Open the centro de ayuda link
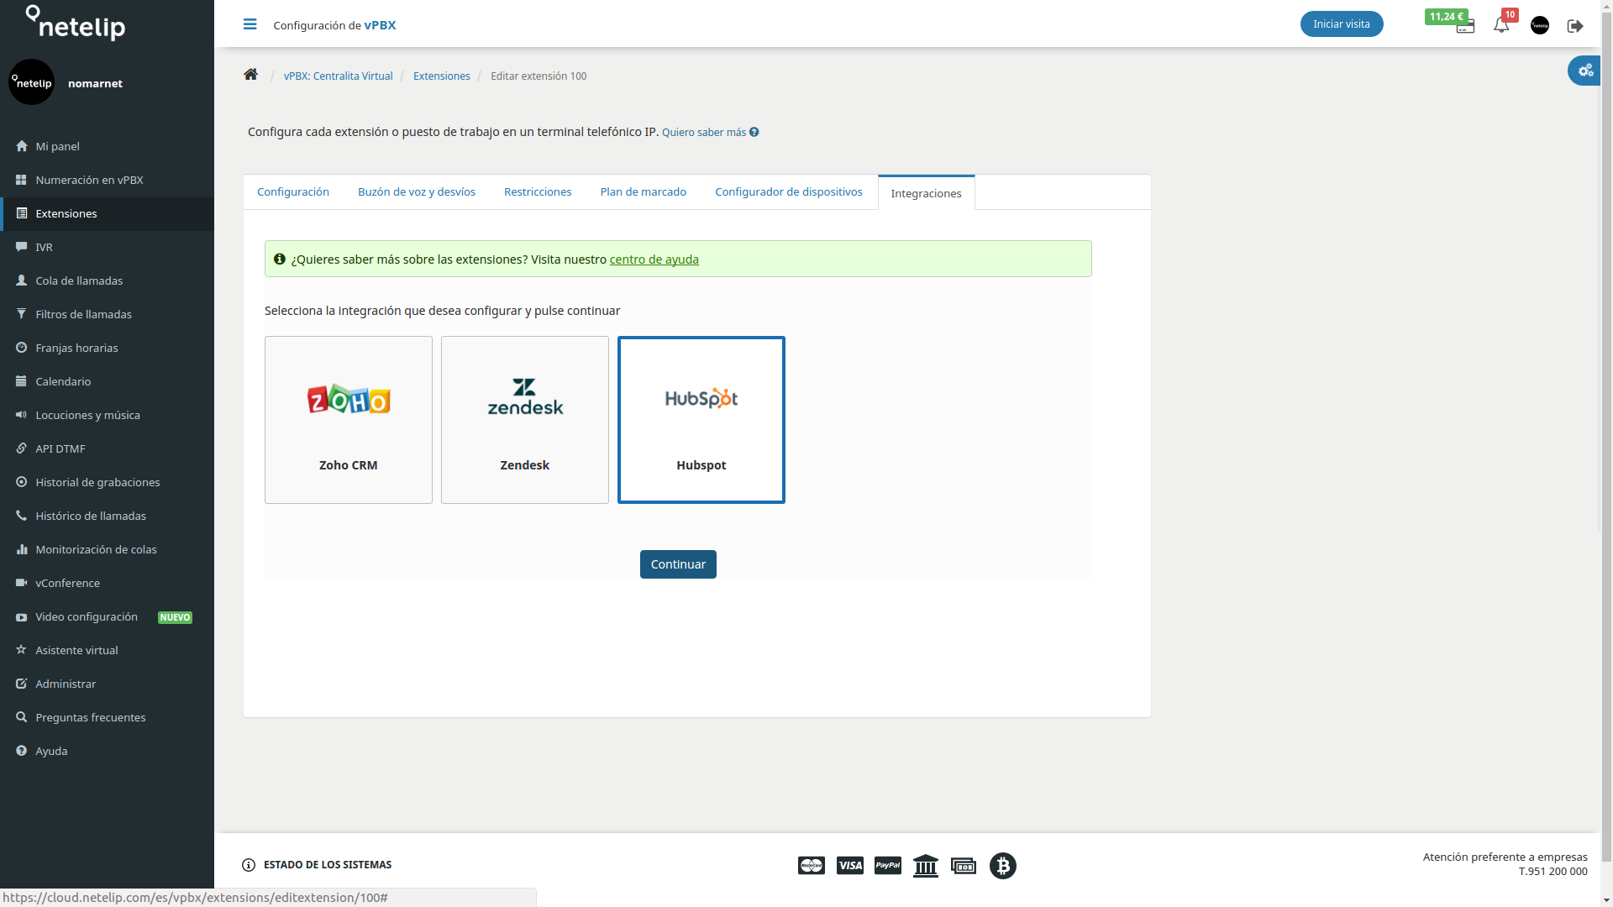 [x=654, y=260]
